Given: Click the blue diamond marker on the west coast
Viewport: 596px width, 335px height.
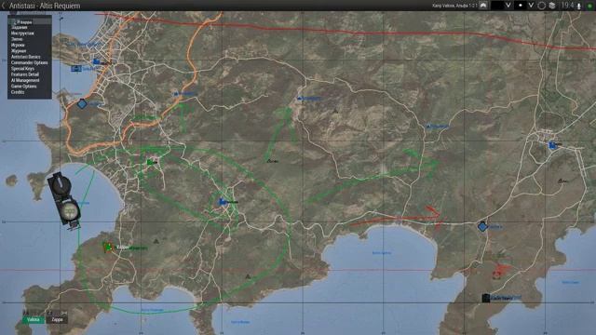Looking at the screenshot, I should click(x=82, y=103).
